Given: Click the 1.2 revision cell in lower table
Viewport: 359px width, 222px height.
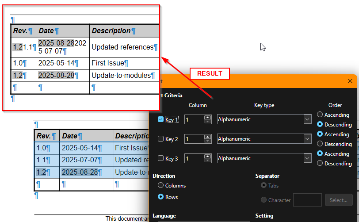Looking at the screenshot, I should coord(47,172).
